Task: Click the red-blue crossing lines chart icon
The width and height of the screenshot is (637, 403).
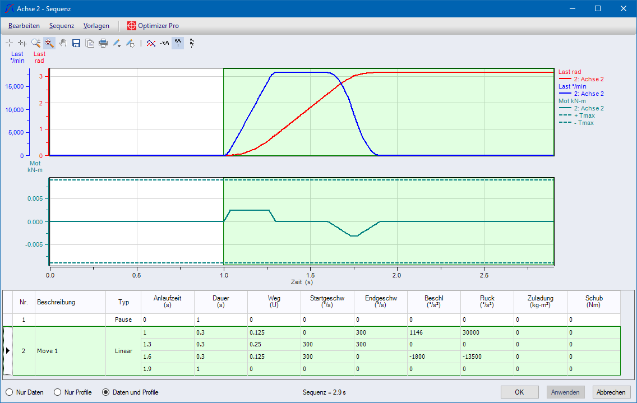Action: pos(150,43)
